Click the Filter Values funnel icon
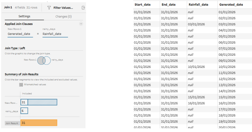 (x=49, y=8)
